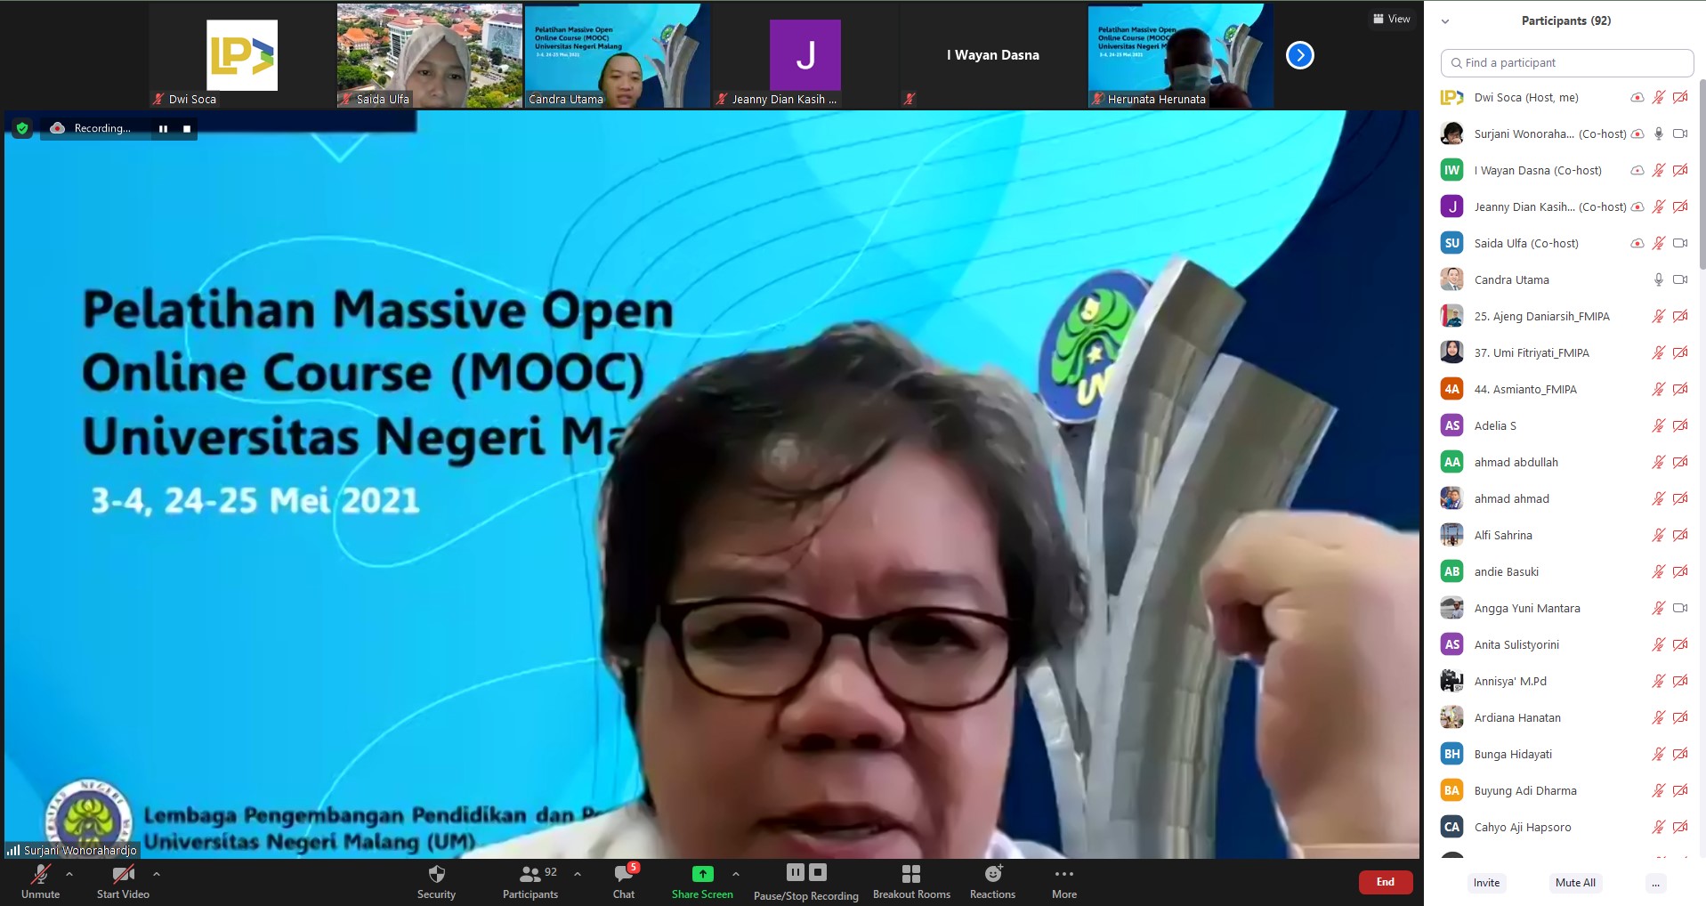This screenshot has width=1706, height=906.
Task: Expand share screen options arrow
Action: (x=735, y=874)
